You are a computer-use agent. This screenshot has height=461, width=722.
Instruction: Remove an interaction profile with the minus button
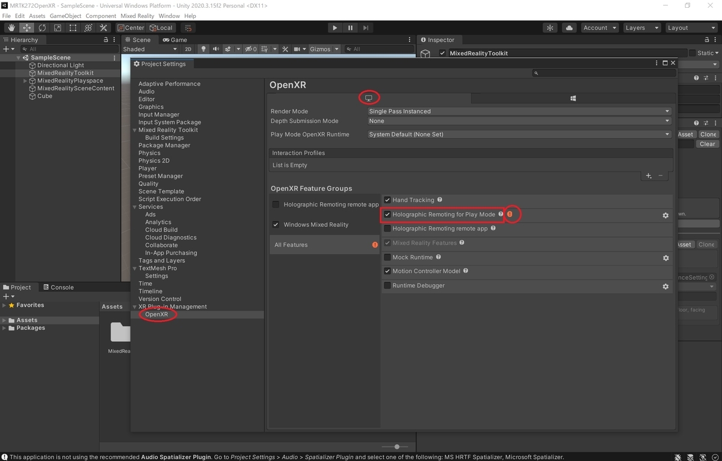point(661,176)
